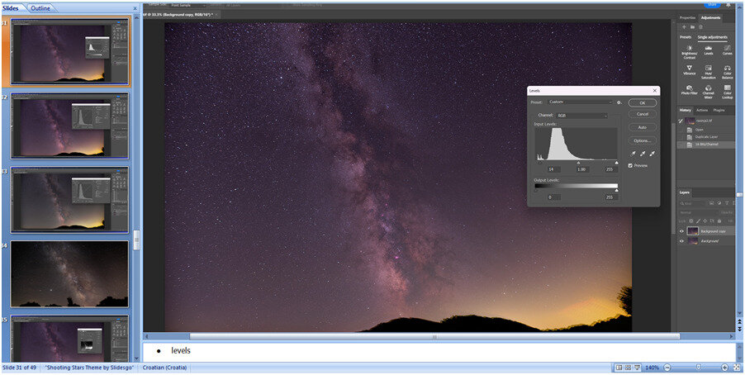Switch to the Actions panel tab
The image size is (745, 375).
coord(701,110)
